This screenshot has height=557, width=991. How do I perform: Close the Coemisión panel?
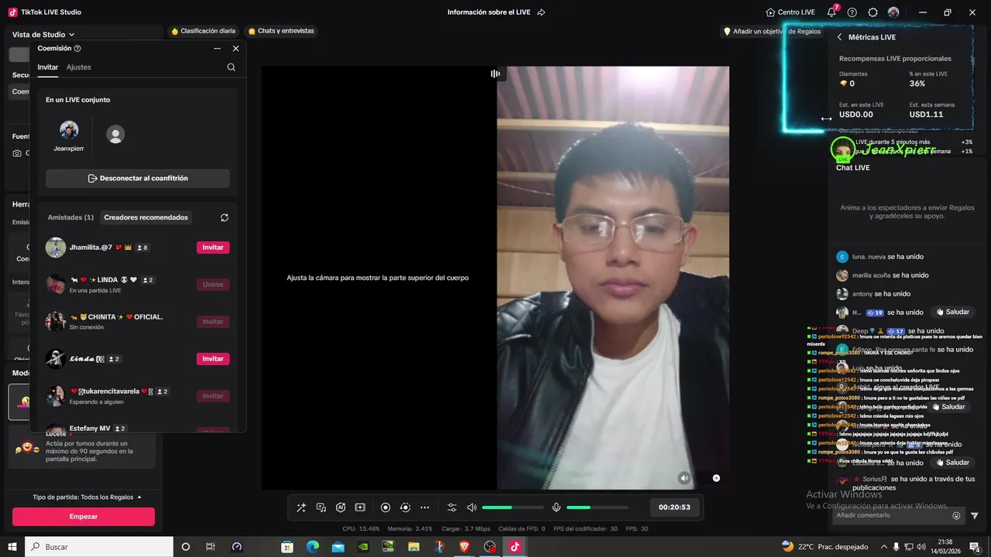pos(236,48)
